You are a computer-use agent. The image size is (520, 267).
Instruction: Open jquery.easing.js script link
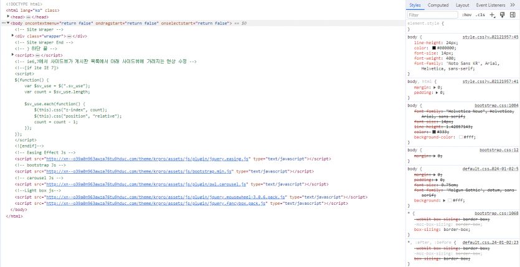147,159
